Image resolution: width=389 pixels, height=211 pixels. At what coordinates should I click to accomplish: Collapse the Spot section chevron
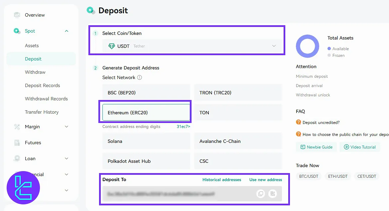click(66, 31)
